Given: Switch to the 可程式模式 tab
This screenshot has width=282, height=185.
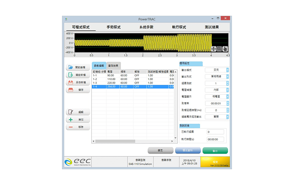Looking at the screenshot, I should 81,27.
